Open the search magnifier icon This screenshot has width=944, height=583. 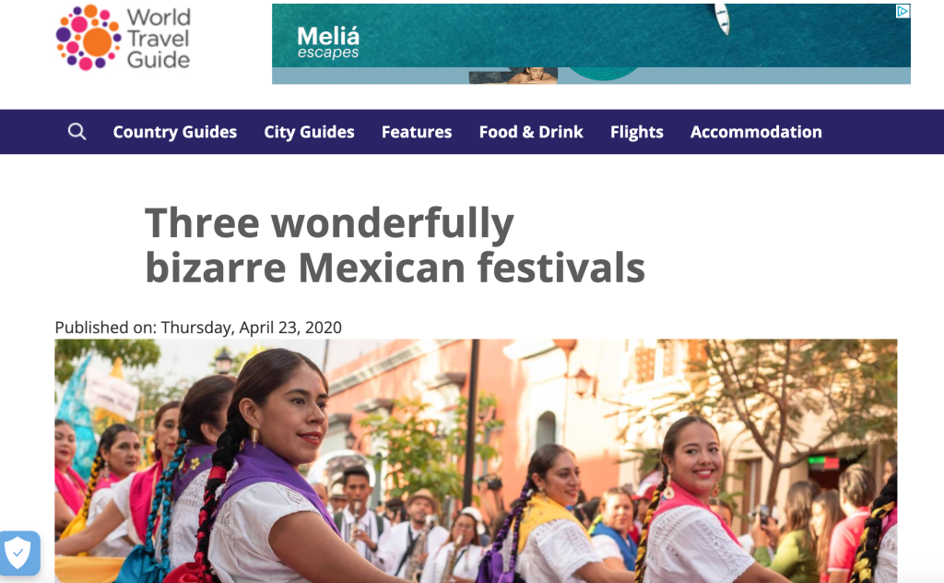tap(77, 131)
